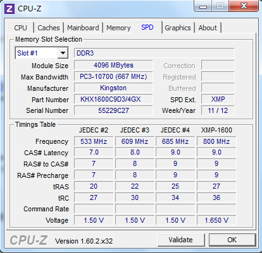Click the Kingston manufacturer field
Viewport: 262px width, 253px height.
pos(113,88)
